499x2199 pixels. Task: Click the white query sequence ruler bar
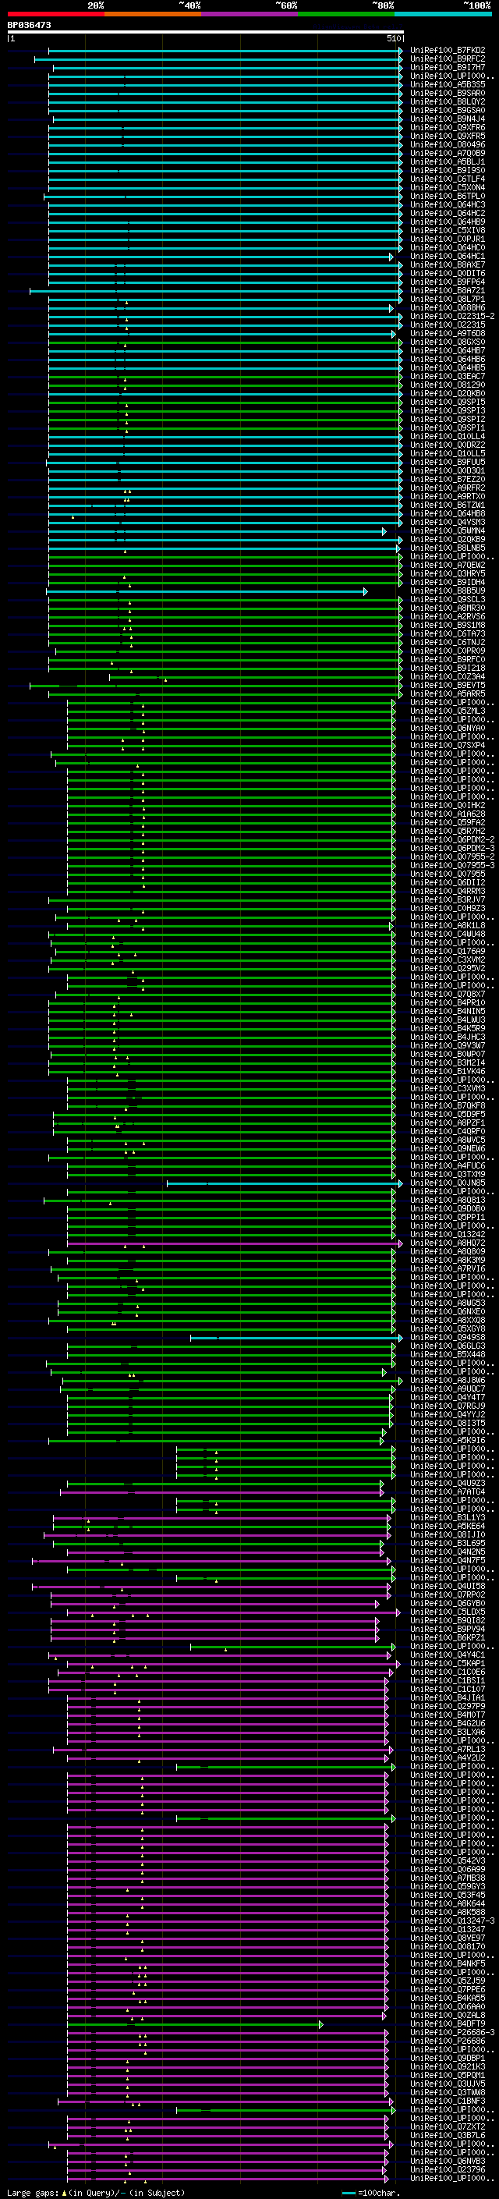click(206, 33)
